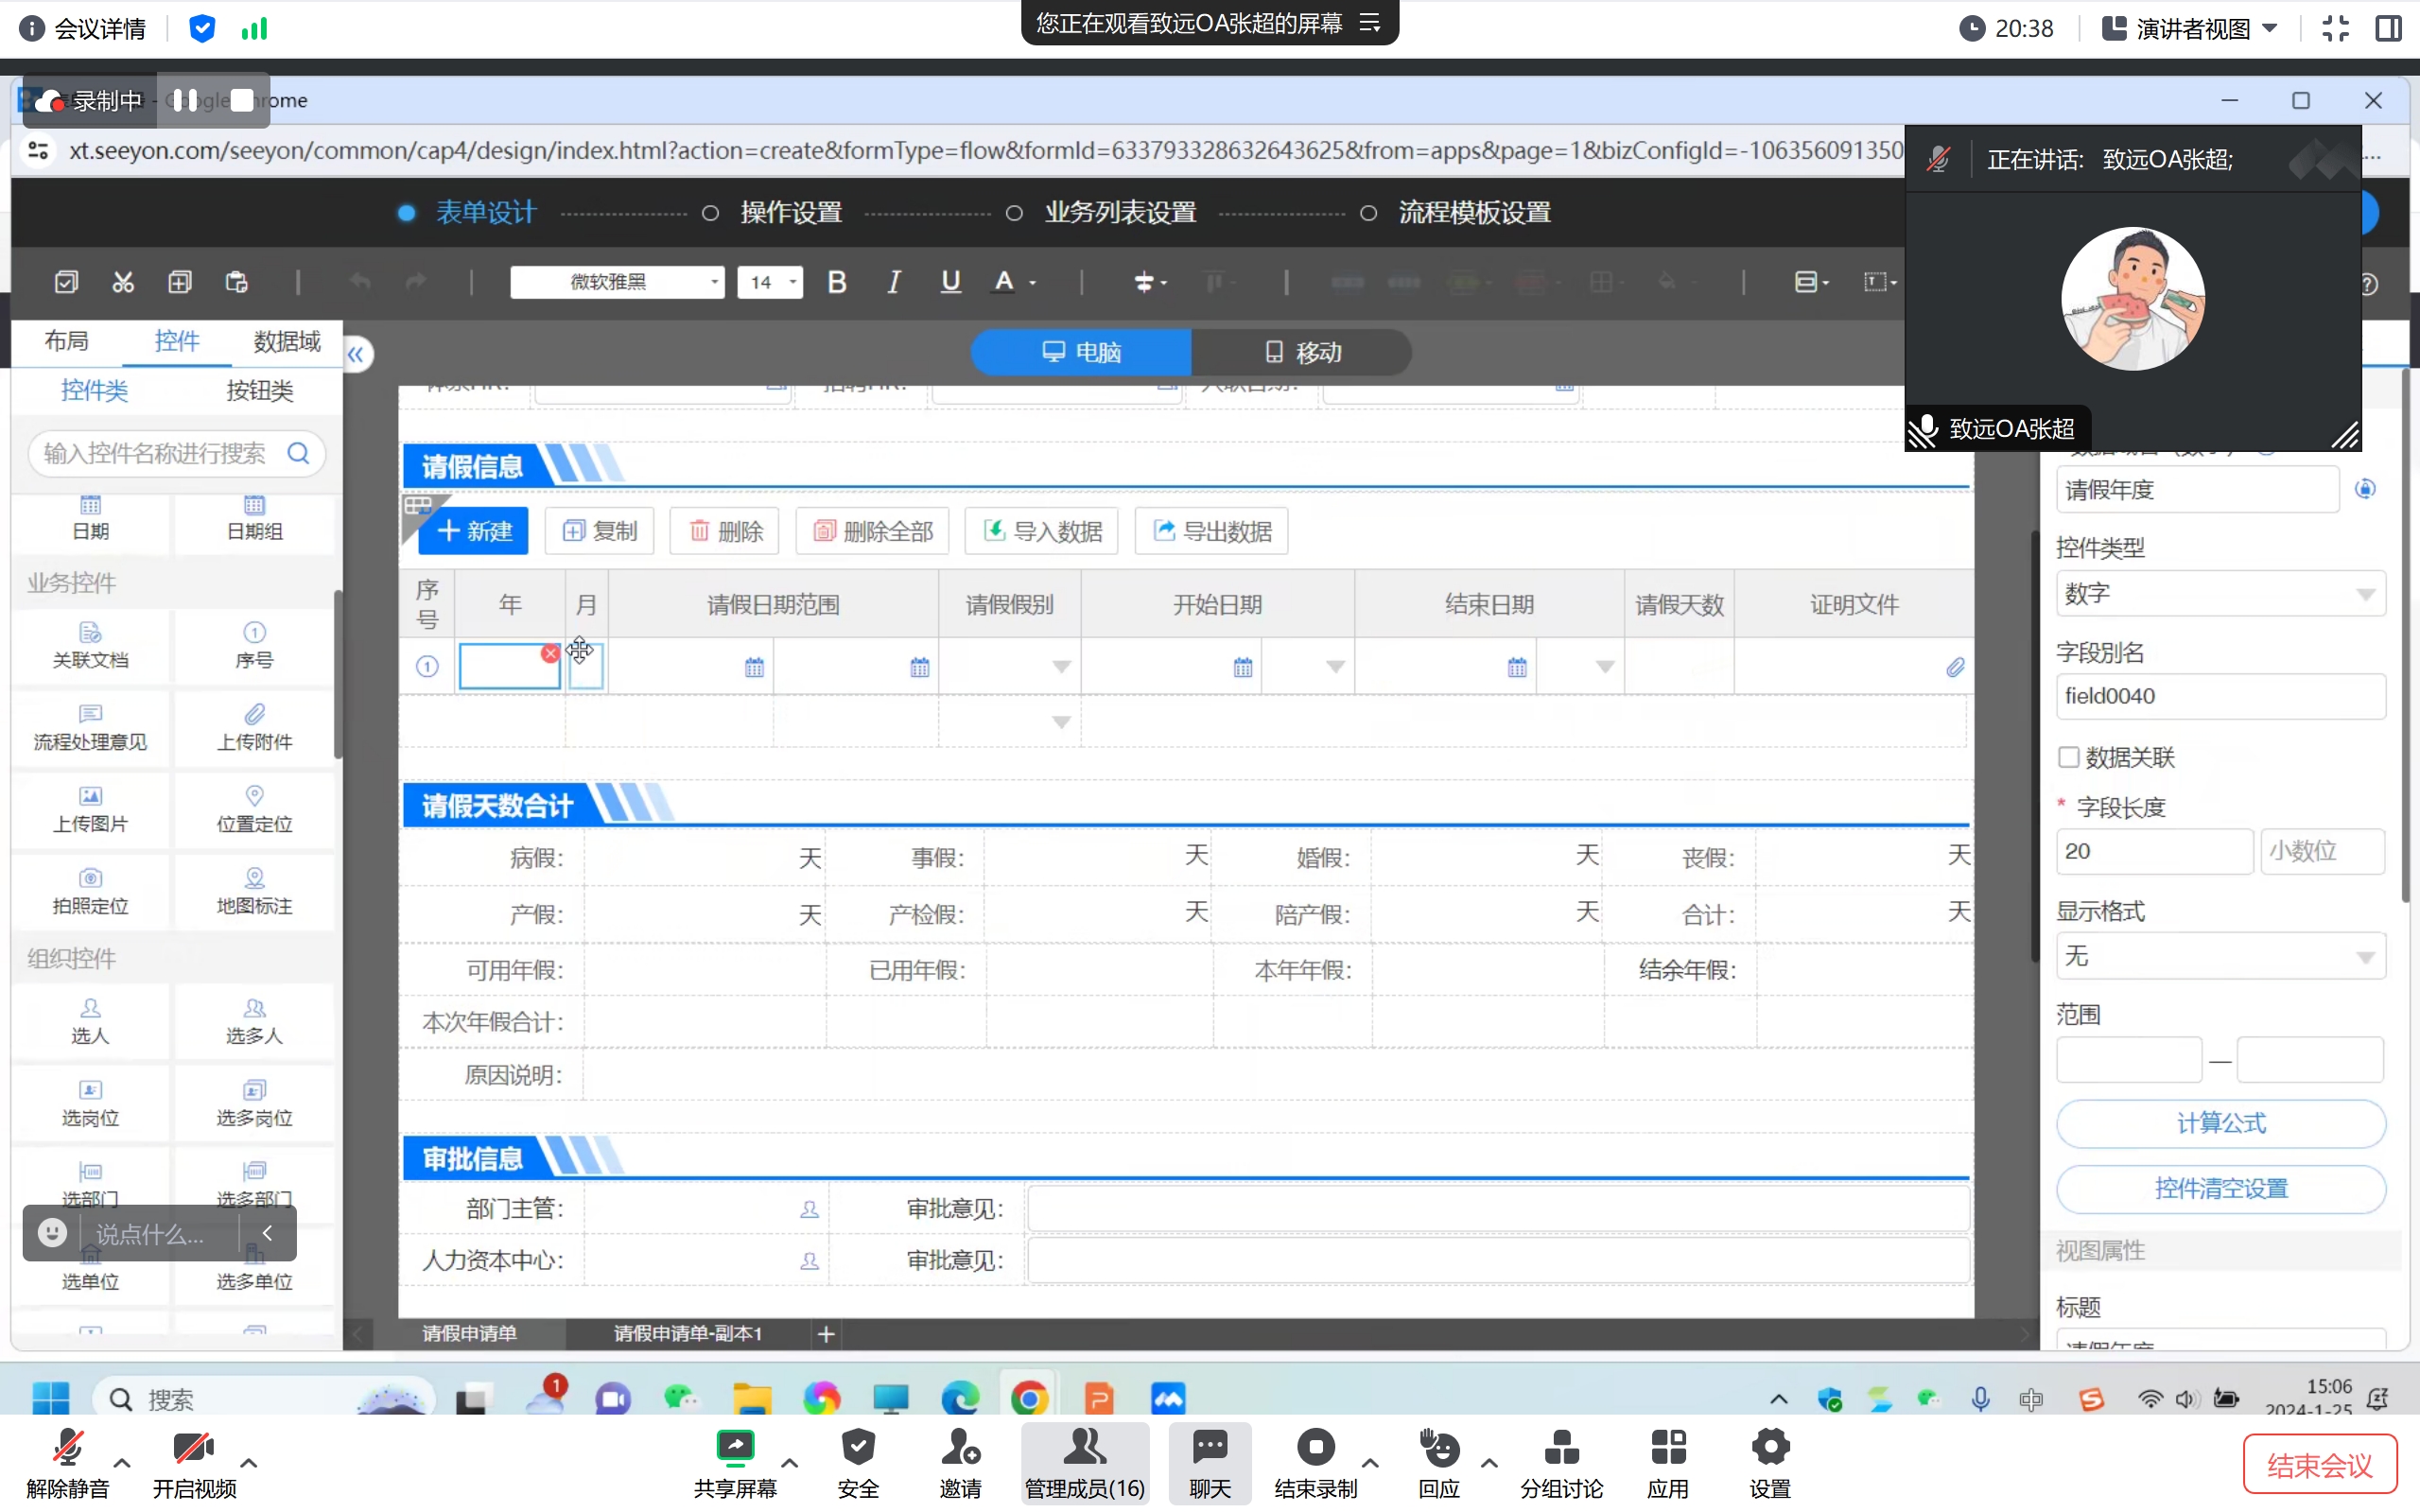
Task: Open the 控件类型 dropdown
Action: [2220, 594]
